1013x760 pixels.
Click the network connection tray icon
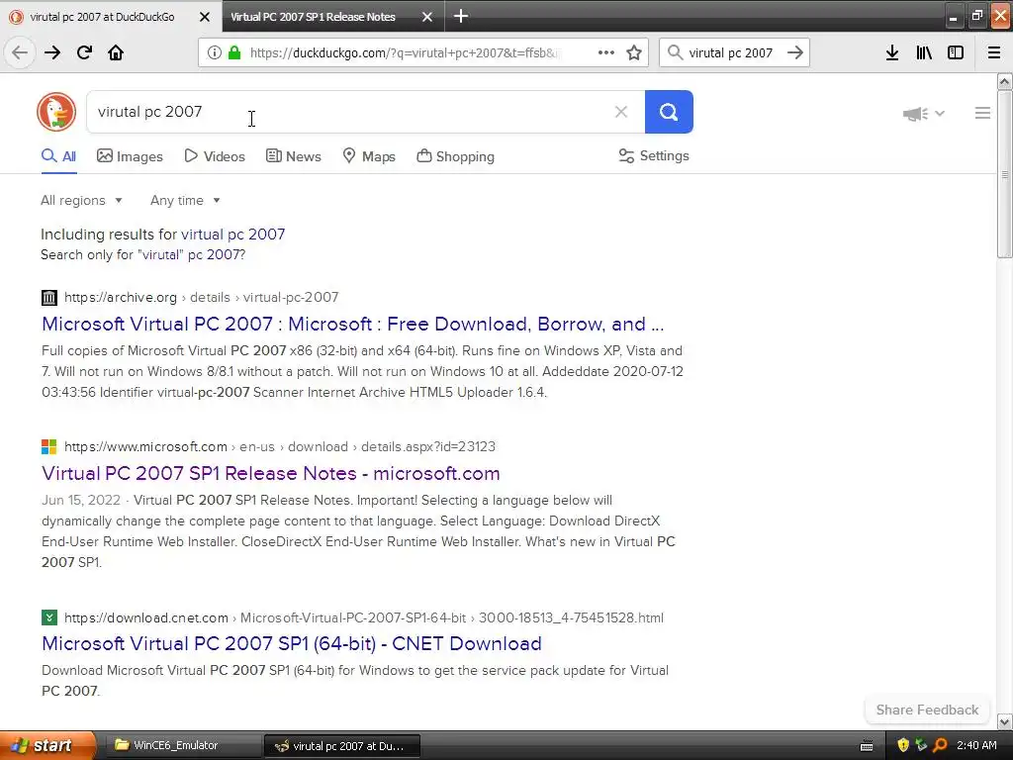pyautogui.click(x=921, y=745)
